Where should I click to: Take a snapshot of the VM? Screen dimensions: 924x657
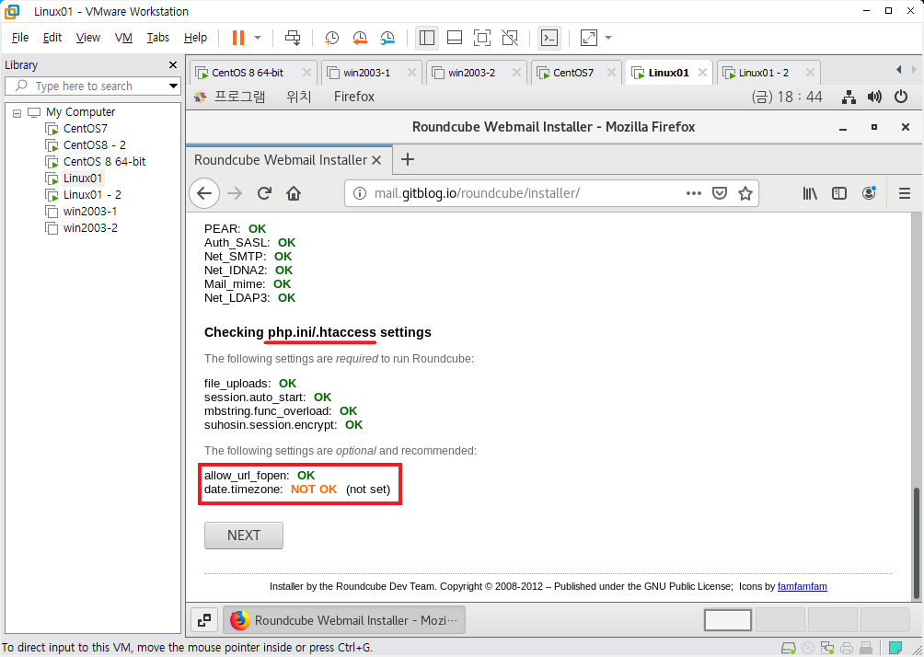click(x=331, y=38)
